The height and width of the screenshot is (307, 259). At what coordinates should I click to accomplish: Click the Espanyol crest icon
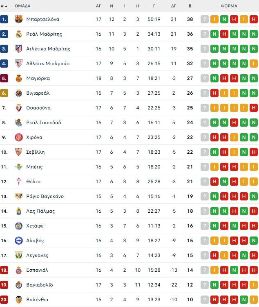tap(19, 270)
